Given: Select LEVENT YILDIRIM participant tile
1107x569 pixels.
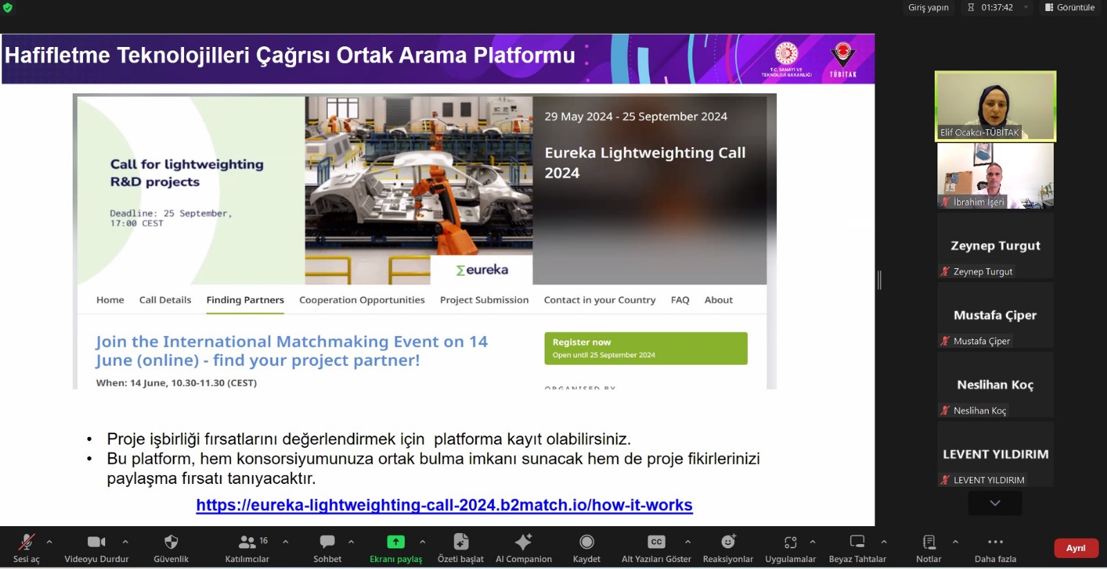Looking at the screenshot, I should coord(995,454).
